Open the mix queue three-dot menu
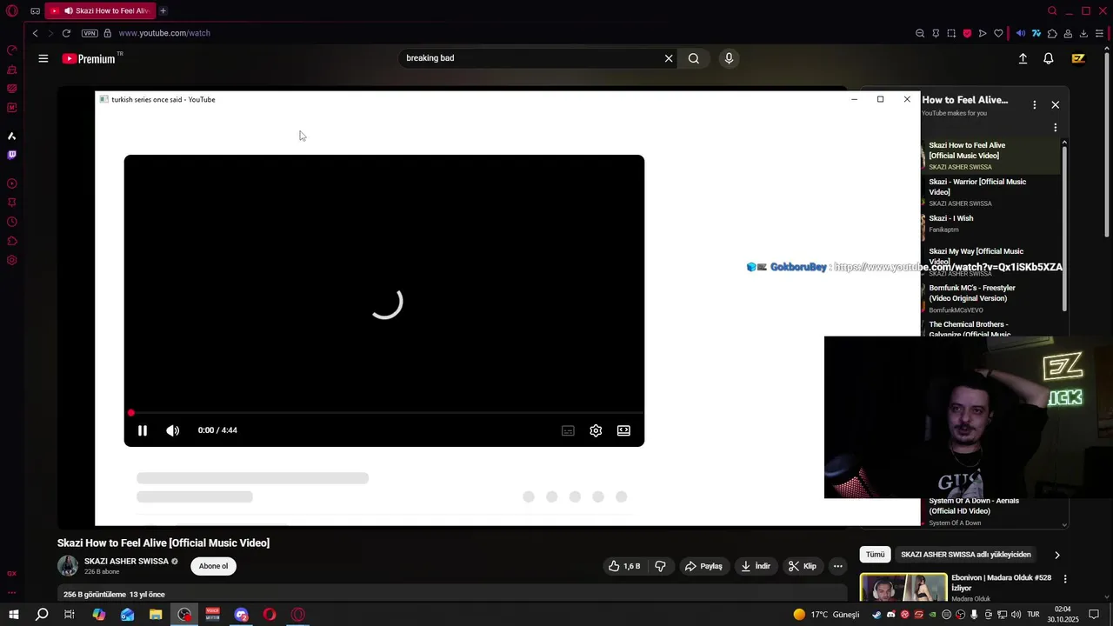This screenshot has height=626, width=1113. tap(1056, 127)
